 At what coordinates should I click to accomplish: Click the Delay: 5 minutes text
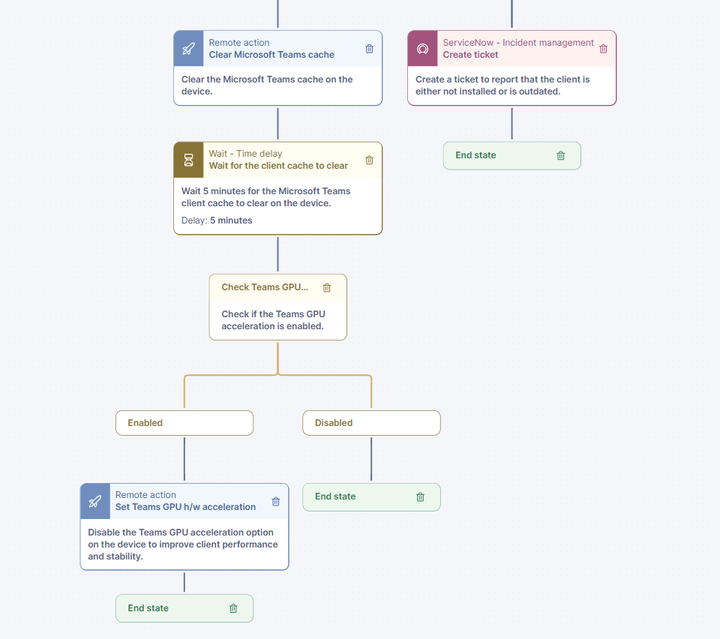coord(217,220)
